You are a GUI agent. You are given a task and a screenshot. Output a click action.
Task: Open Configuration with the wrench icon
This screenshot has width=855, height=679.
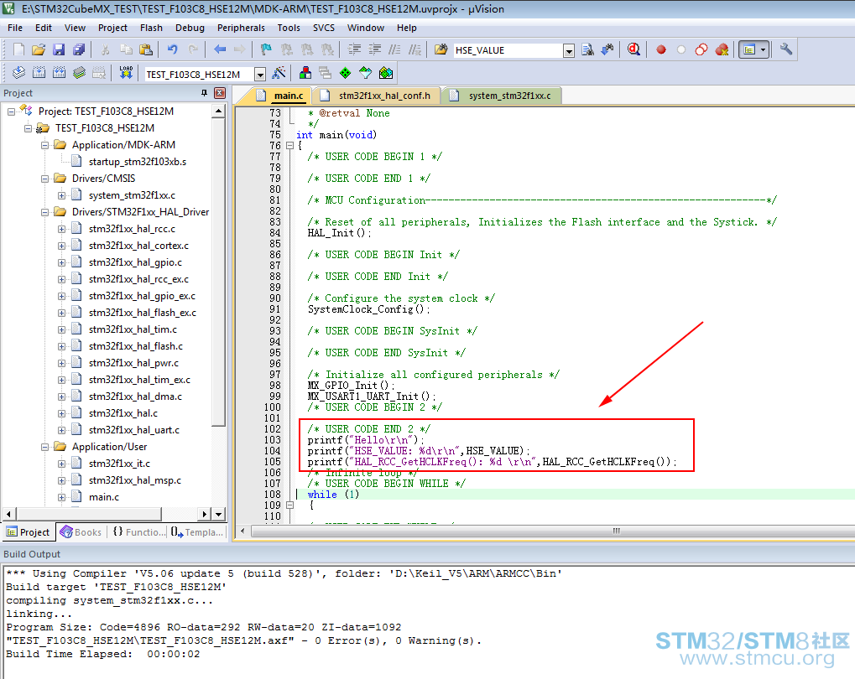(x=785, y=49)
